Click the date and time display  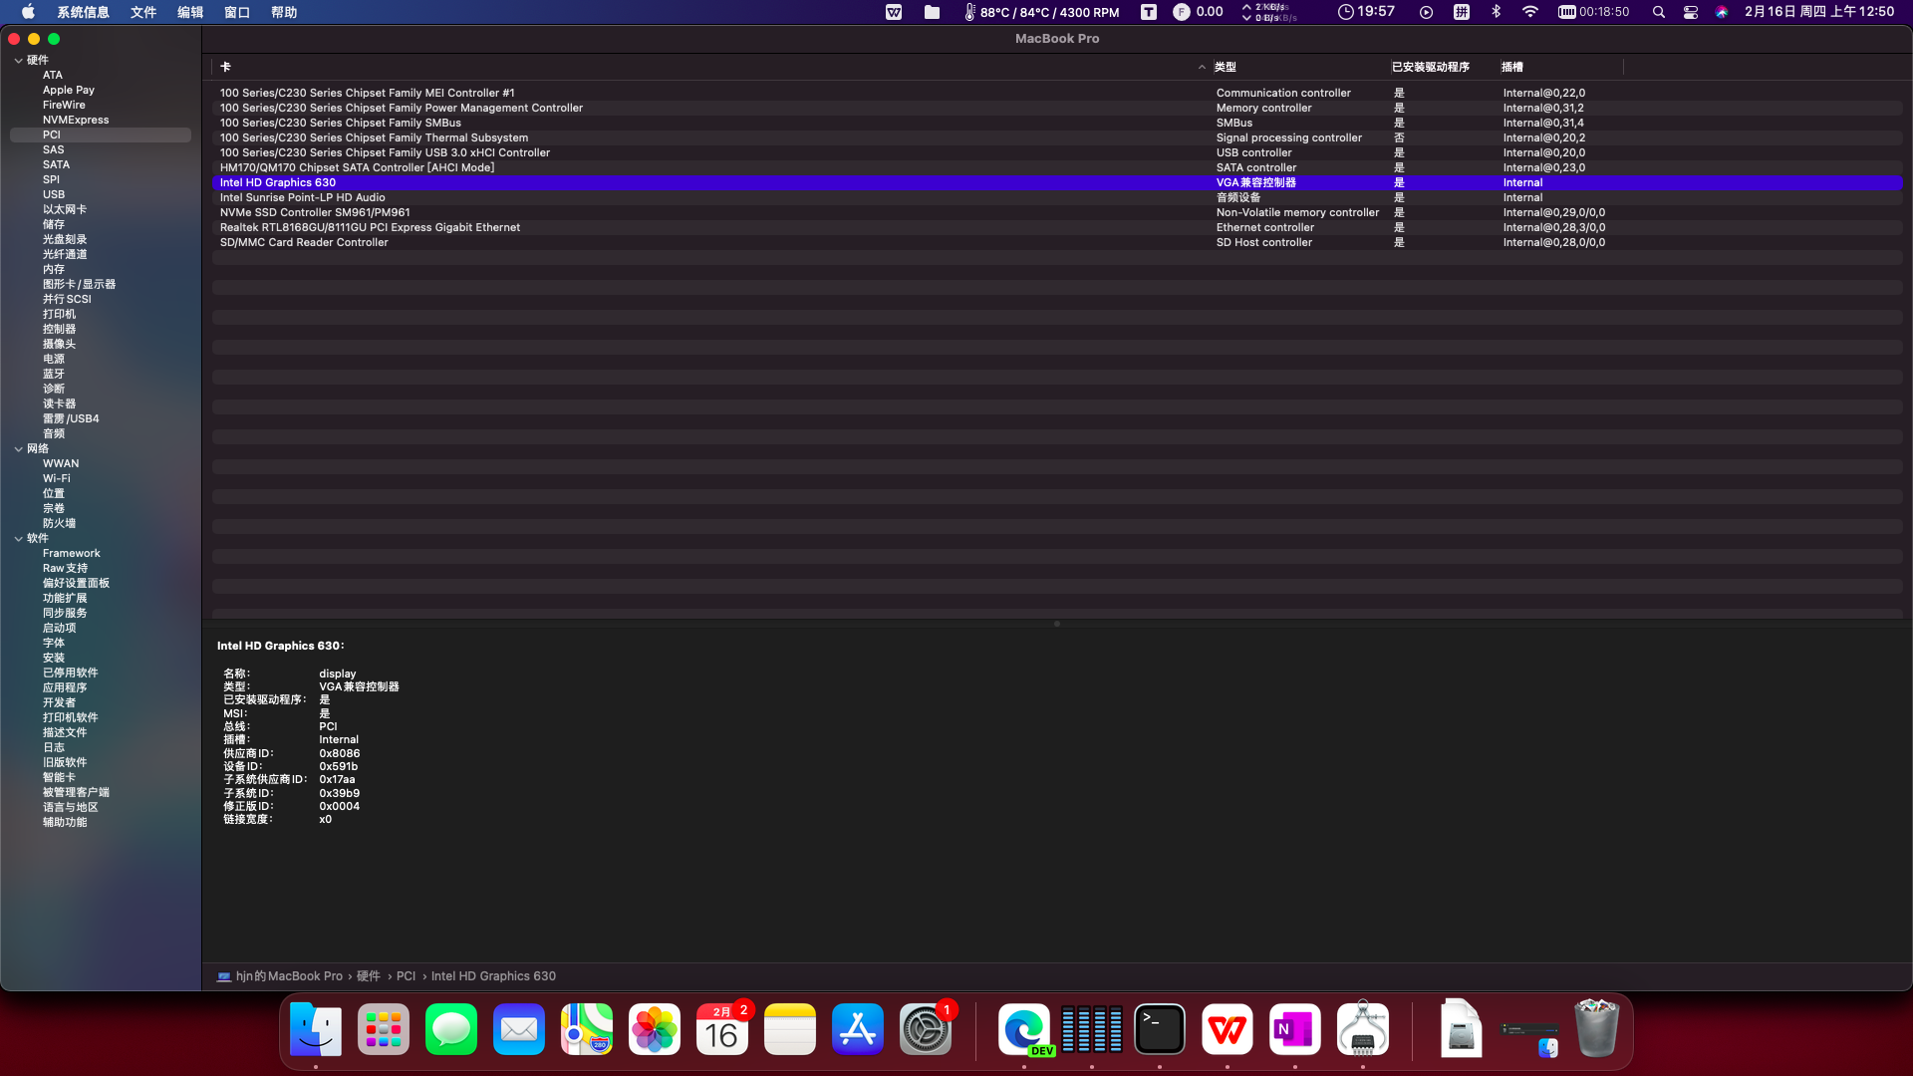[1818, 12]
